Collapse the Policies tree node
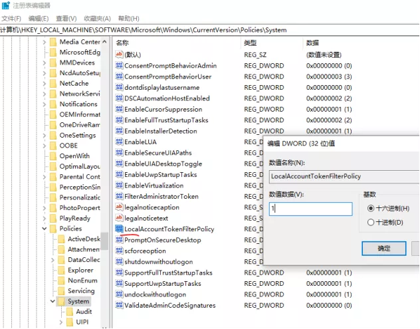 coord(44,229)
